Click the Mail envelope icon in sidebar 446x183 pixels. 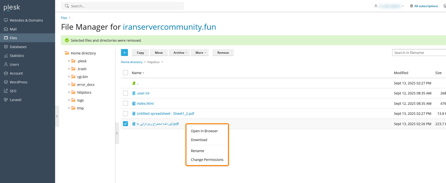click(x=6, y=29)
